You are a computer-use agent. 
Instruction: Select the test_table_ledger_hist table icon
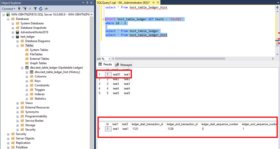pyautogui.click(x=32, y=72)
